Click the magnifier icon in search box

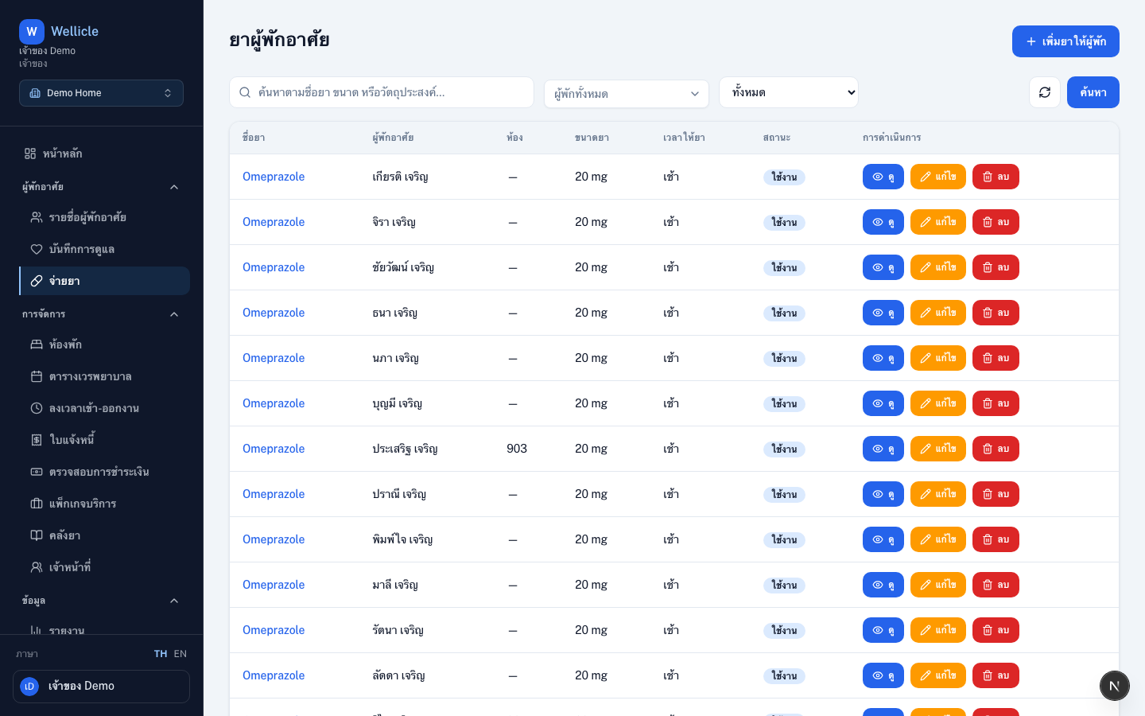point(245,92)
